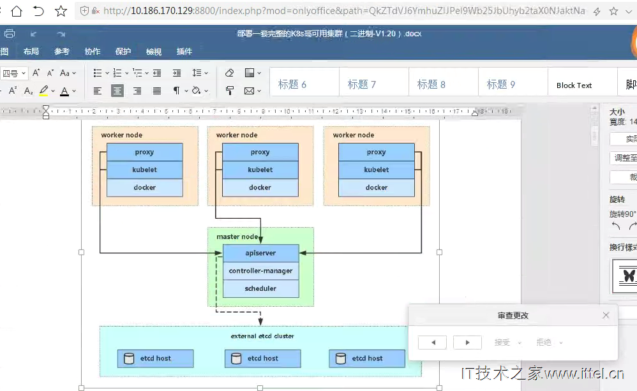Image resolution: width=637 pixels, height=391 pixels.
Task: Open font color dropdown arrow
Action: pos(74,91)
